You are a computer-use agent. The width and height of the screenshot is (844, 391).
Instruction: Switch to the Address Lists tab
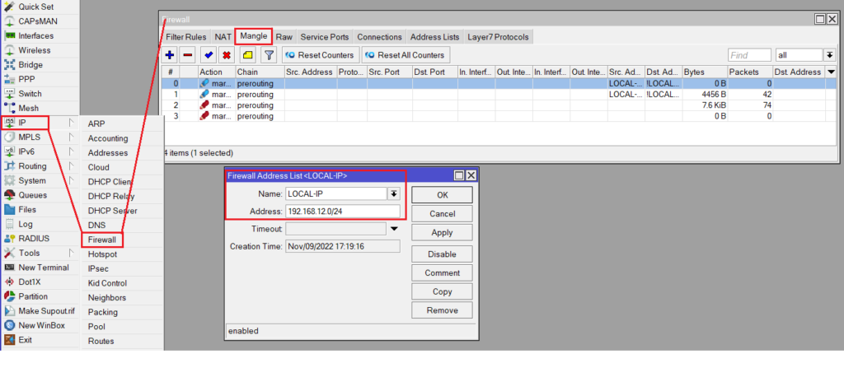click(x=434, y=37)
